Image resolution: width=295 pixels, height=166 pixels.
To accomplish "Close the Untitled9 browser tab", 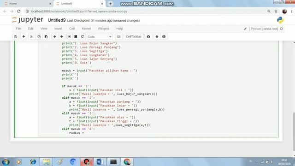I will (x=102, y=4).
